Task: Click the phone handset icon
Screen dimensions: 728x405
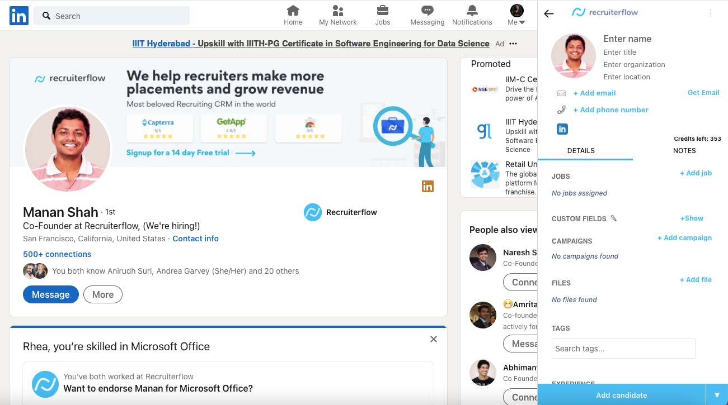Action: tap(561, 110)
